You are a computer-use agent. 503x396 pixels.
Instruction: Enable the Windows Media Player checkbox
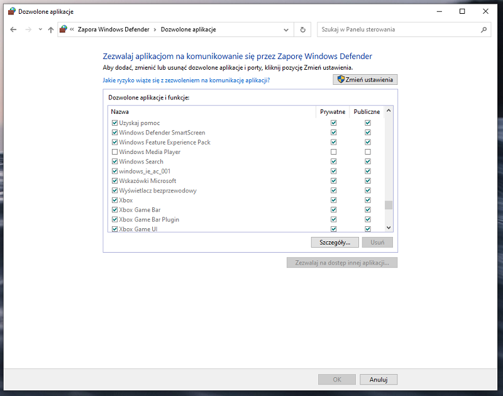coord(114,151)
